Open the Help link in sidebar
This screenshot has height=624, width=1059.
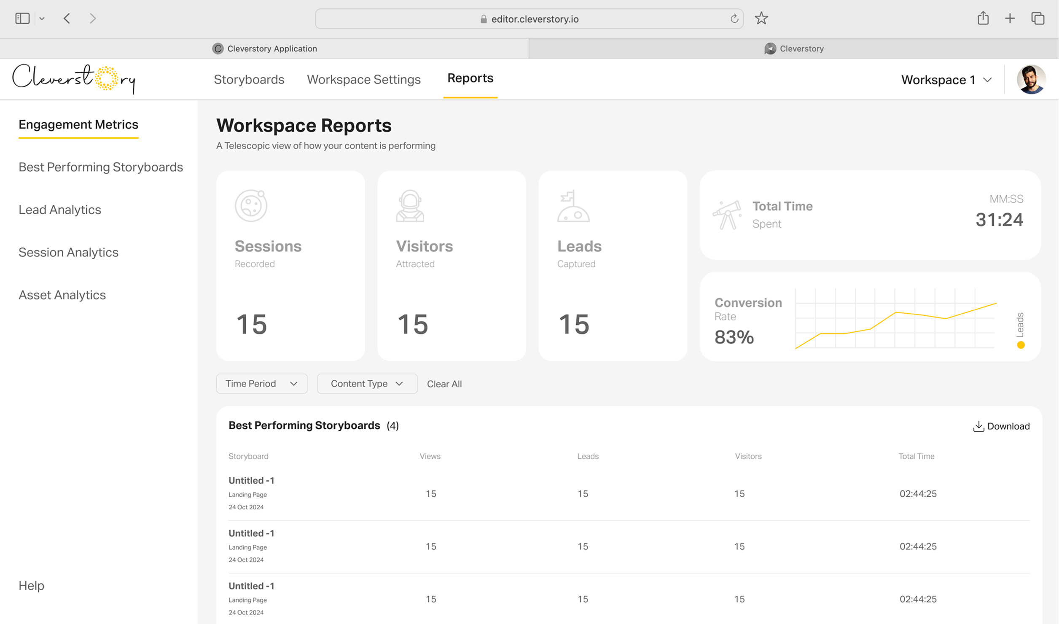(31, 586)
